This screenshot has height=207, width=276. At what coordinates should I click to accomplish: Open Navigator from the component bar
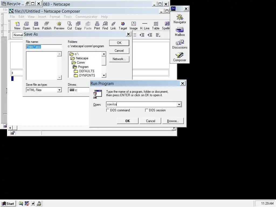[180, 19]
